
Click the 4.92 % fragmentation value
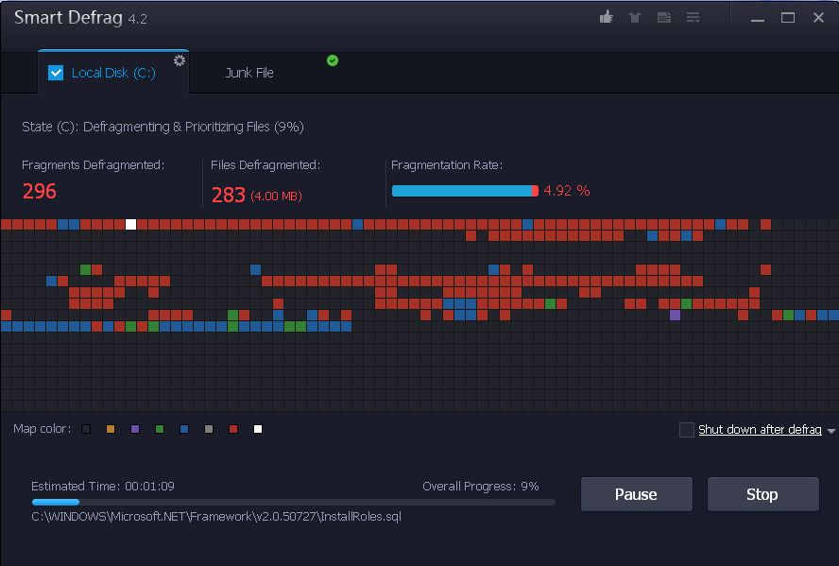[567, 191]
